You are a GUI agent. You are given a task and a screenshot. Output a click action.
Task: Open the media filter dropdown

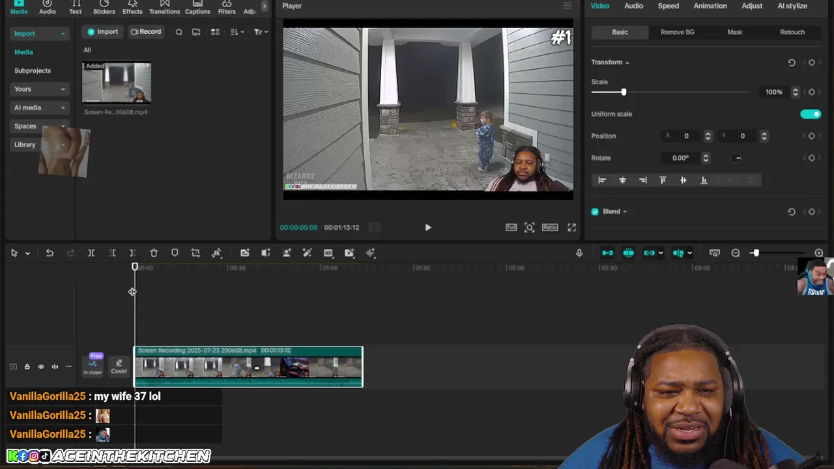coord(261,32)
